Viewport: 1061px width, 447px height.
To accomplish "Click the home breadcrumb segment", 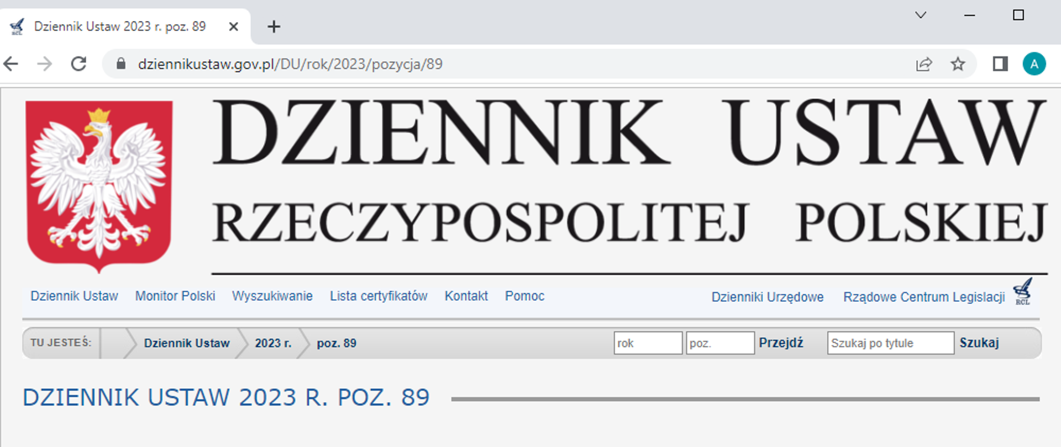I will (x=114, y=343).
